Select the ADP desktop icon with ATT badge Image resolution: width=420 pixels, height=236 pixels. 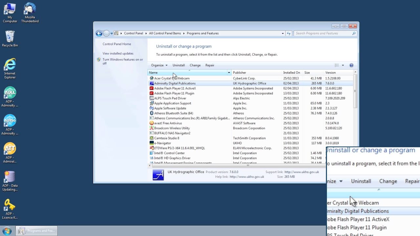tap(10, 153)
